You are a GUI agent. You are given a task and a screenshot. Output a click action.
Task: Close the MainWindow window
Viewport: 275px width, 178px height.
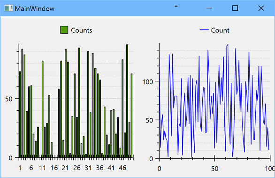click(x=261, y=8)
